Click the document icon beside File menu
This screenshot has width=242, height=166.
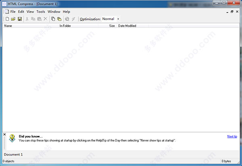click(6, 12)
